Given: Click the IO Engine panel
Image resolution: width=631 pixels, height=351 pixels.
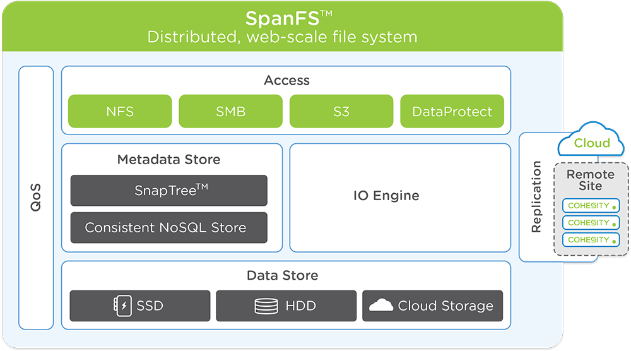Looking at the screenshot, I should (x=400, y=197).
